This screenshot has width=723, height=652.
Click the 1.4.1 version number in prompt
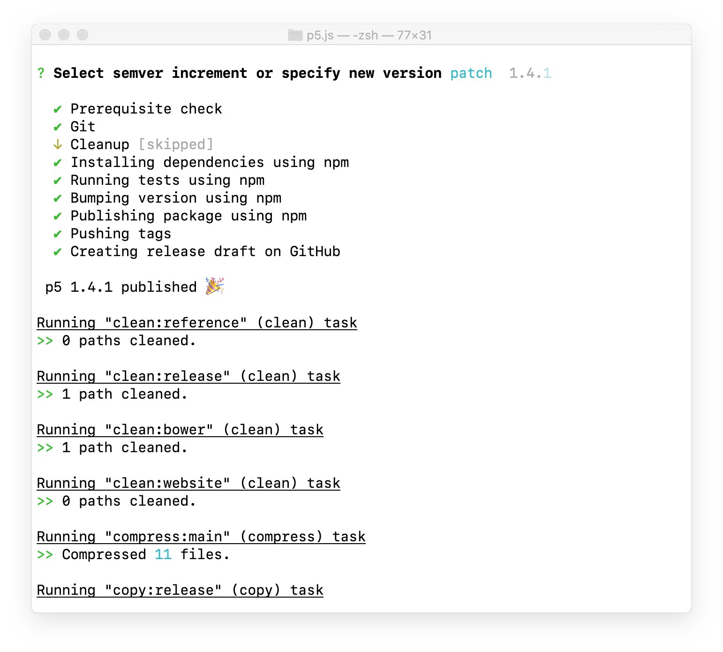point(530,73)
